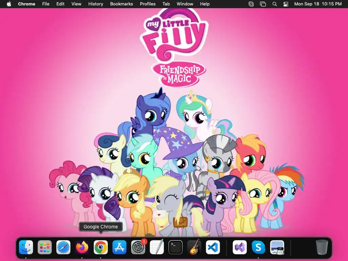Launch Visual Studio Code from dock
Image resolution: width=348 pixels, height=261 pixels.
213,247
